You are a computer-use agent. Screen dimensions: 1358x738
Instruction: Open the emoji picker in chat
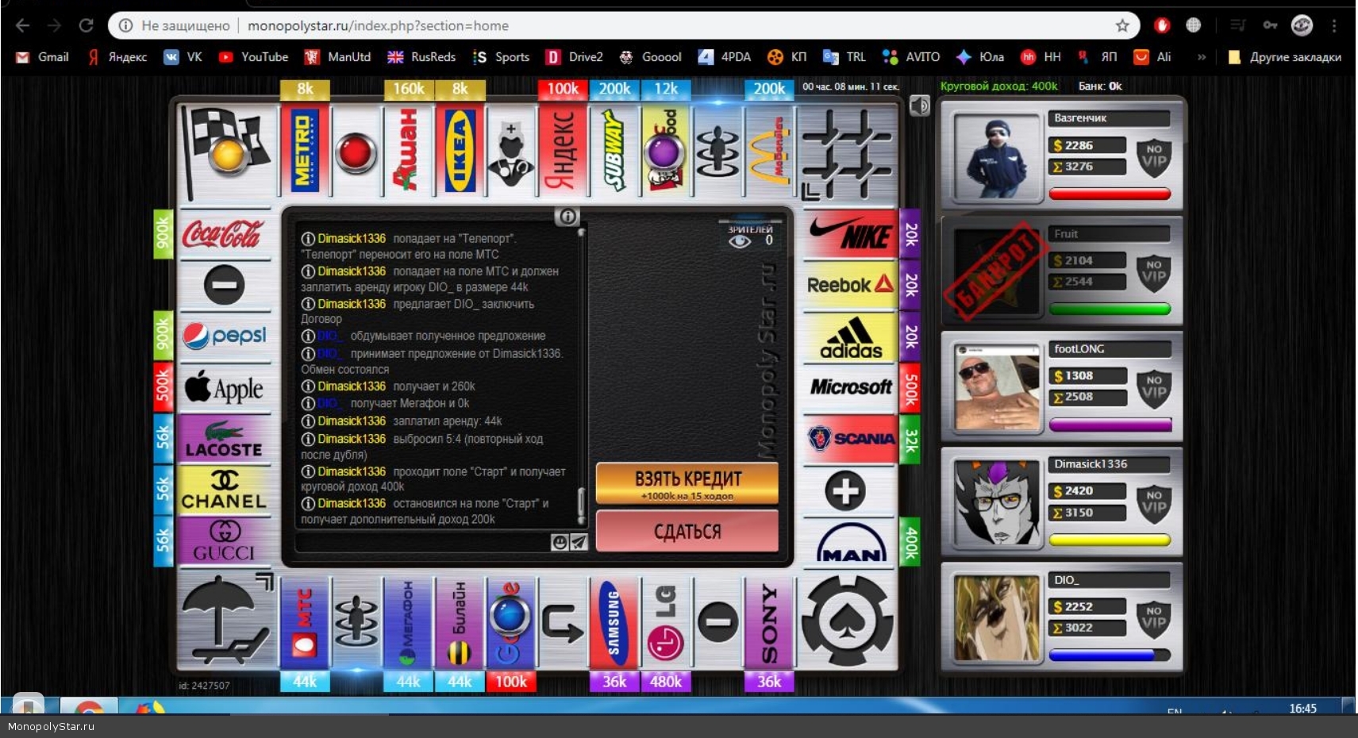560,542
